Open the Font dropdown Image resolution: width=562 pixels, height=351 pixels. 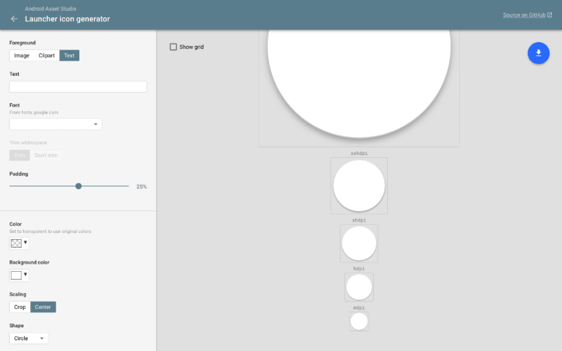click(x=56, y=124)
